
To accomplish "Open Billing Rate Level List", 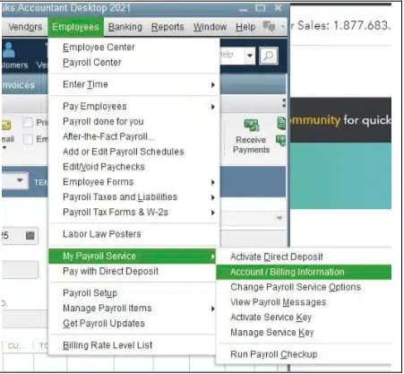I will (133, 345).
